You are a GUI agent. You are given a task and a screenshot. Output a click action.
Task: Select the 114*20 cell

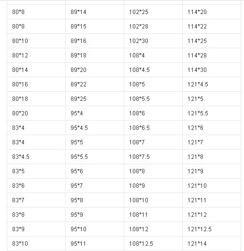point(212,12)
